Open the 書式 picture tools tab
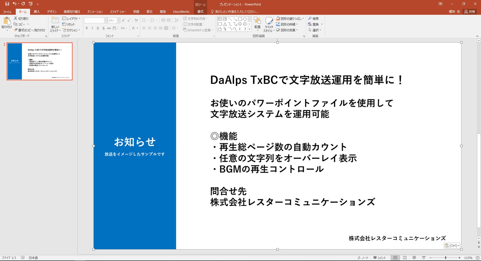The width and height of the screenshot is (481, 261). pyautogui.click(x=200, y=12)
